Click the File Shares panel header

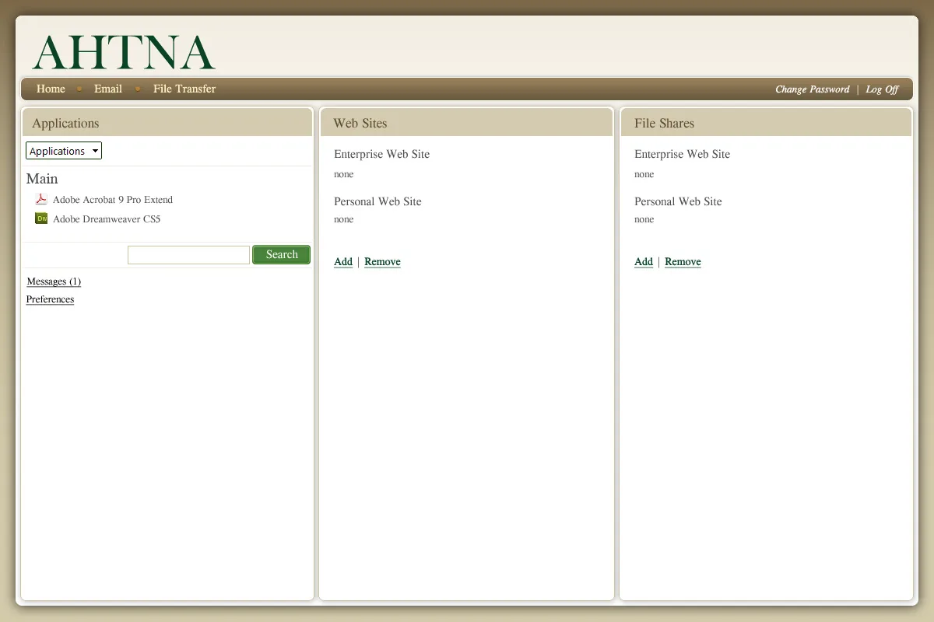click(767, 123)
